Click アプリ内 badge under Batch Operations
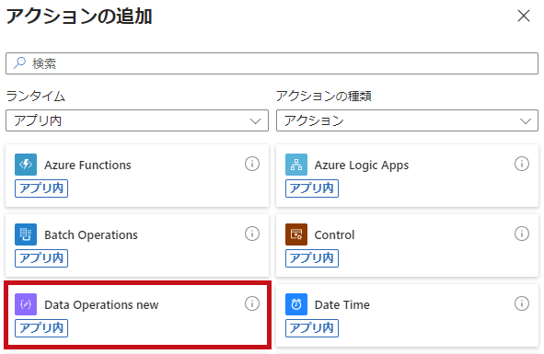Image resolution: width=544 pixels, height=354 pixels. (41, 258)
